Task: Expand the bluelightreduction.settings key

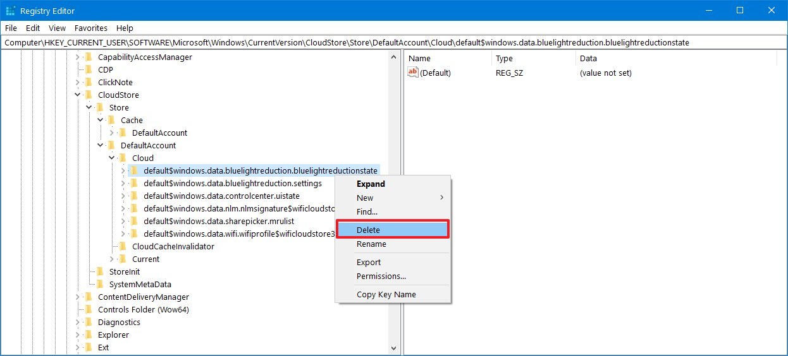Action: [123, 183]
